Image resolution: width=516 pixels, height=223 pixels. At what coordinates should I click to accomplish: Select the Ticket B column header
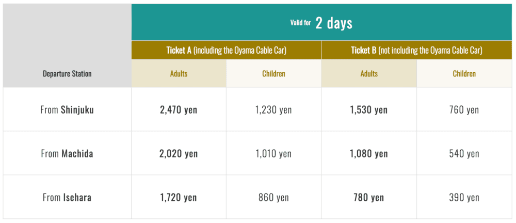tap(416, 50)
